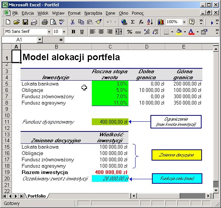
Task: Apply the yellow Fill Color swatch
Action: pos(179,32)
